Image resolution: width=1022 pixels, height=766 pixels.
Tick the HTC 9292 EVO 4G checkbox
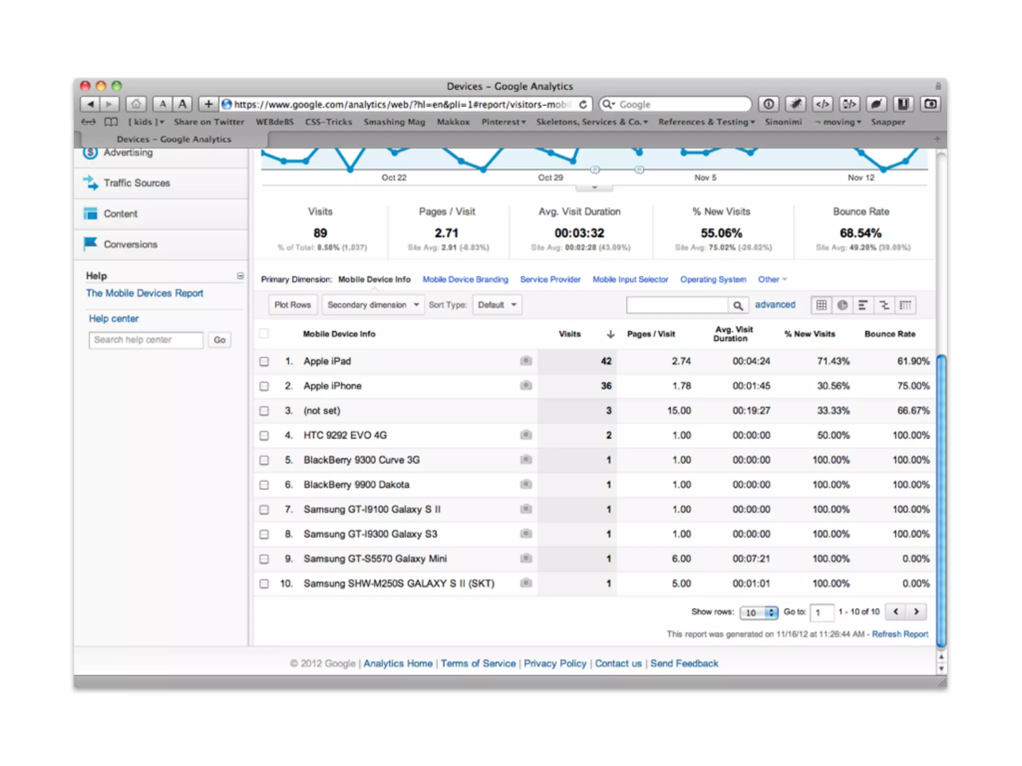(x=264, y=435)
